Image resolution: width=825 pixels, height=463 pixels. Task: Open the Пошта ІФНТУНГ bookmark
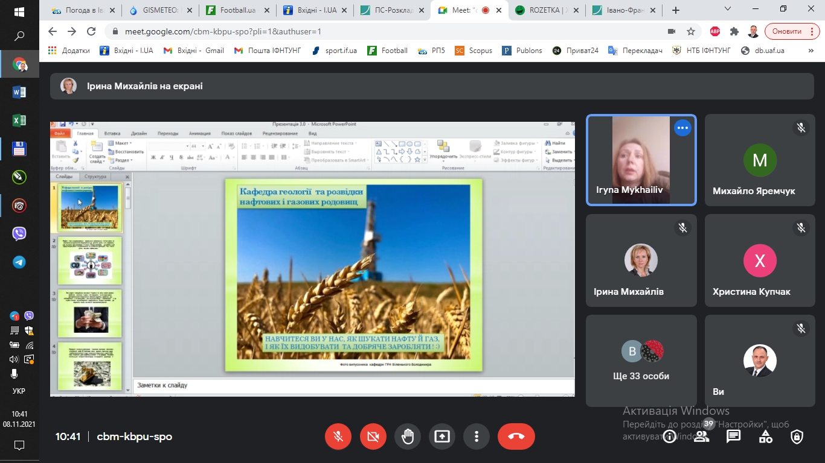(268, 51)
